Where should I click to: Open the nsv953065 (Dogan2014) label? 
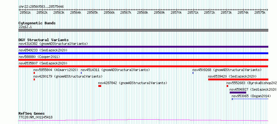251,96
